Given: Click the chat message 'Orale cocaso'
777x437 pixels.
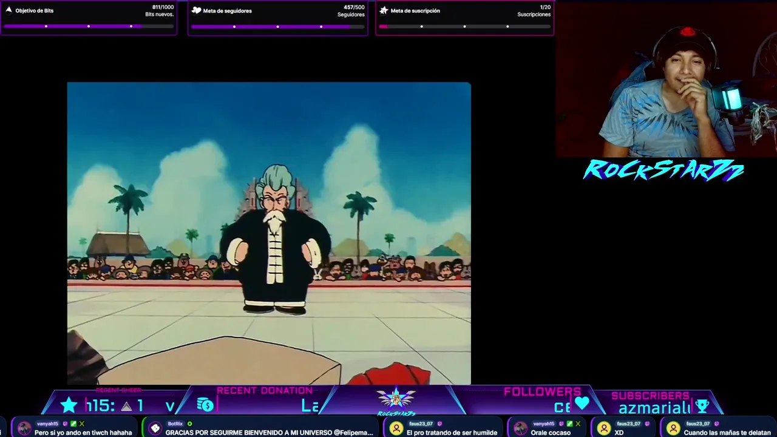Looking at the screenshot, I should tap(551, 433).
